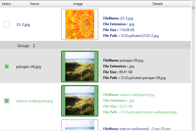Click the partially visible thumbnail in the last row

(80, 125)
